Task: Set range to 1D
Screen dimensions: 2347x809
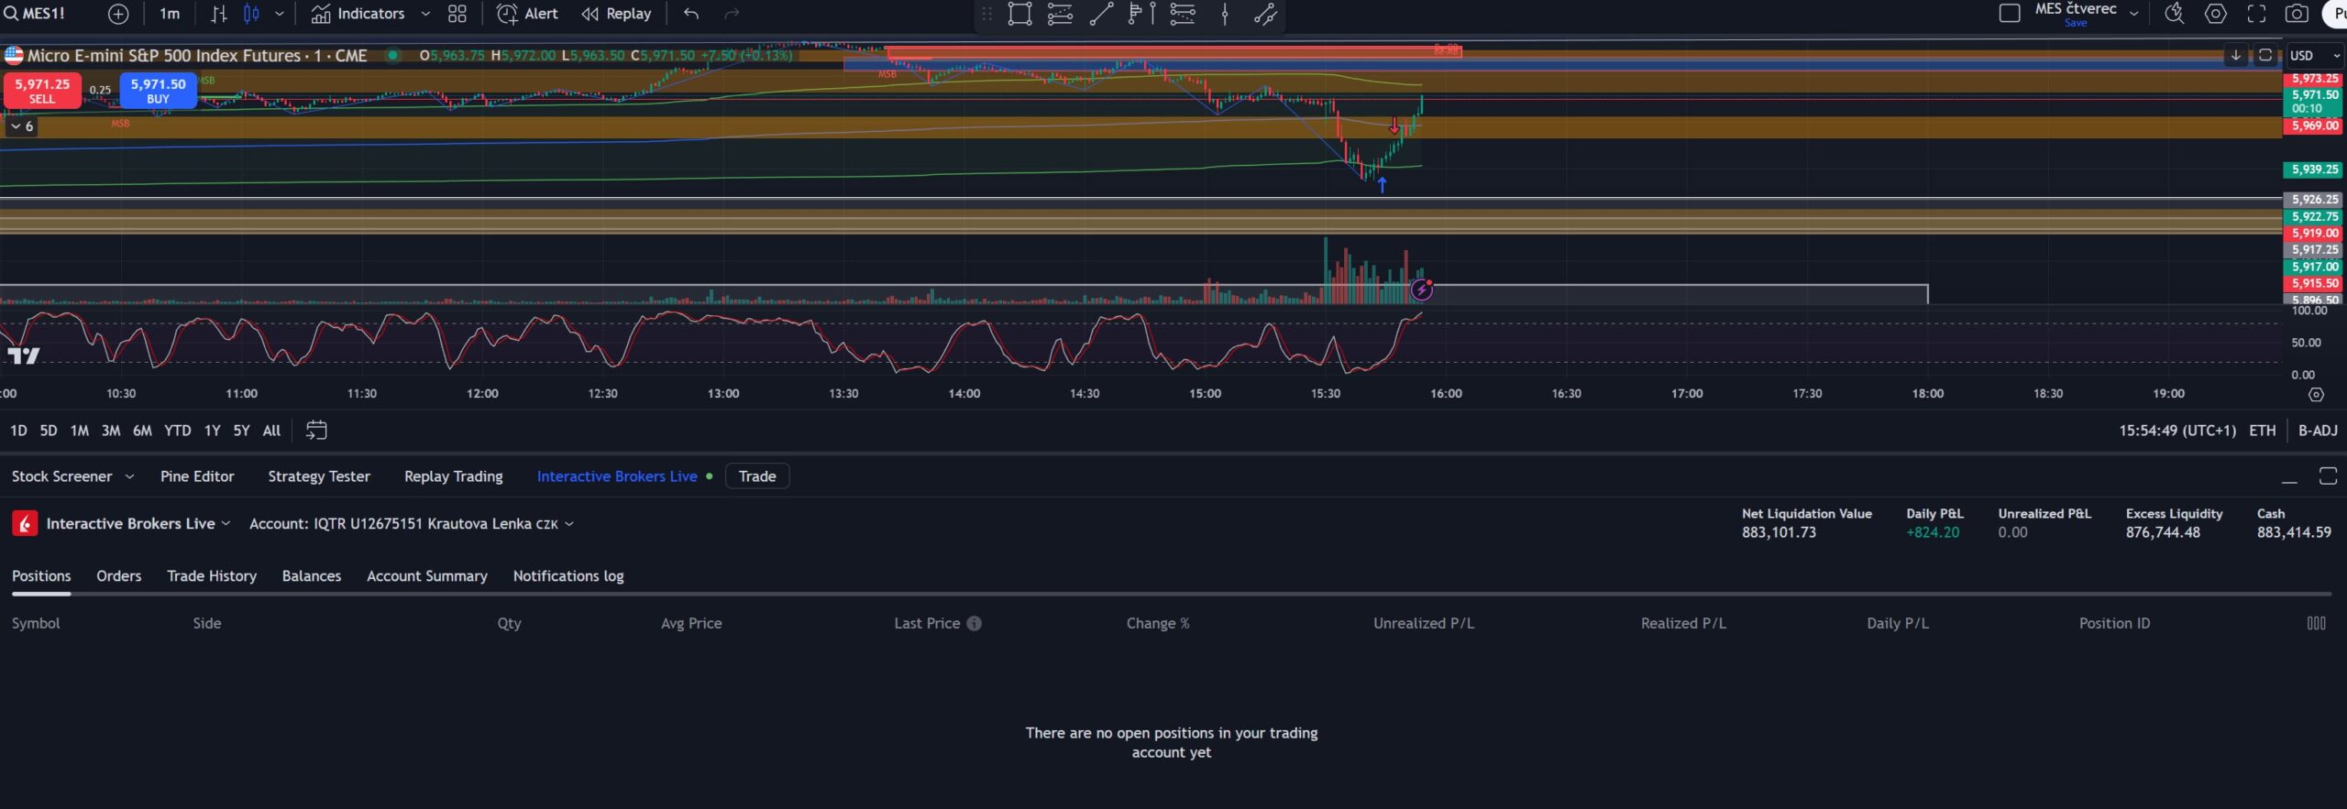Action: pos(18,431)
